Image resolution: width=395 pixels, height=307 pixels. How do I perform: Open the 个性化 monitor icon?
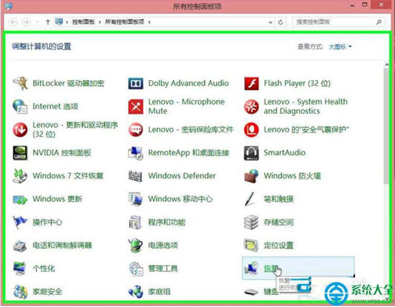pos(20,269)
